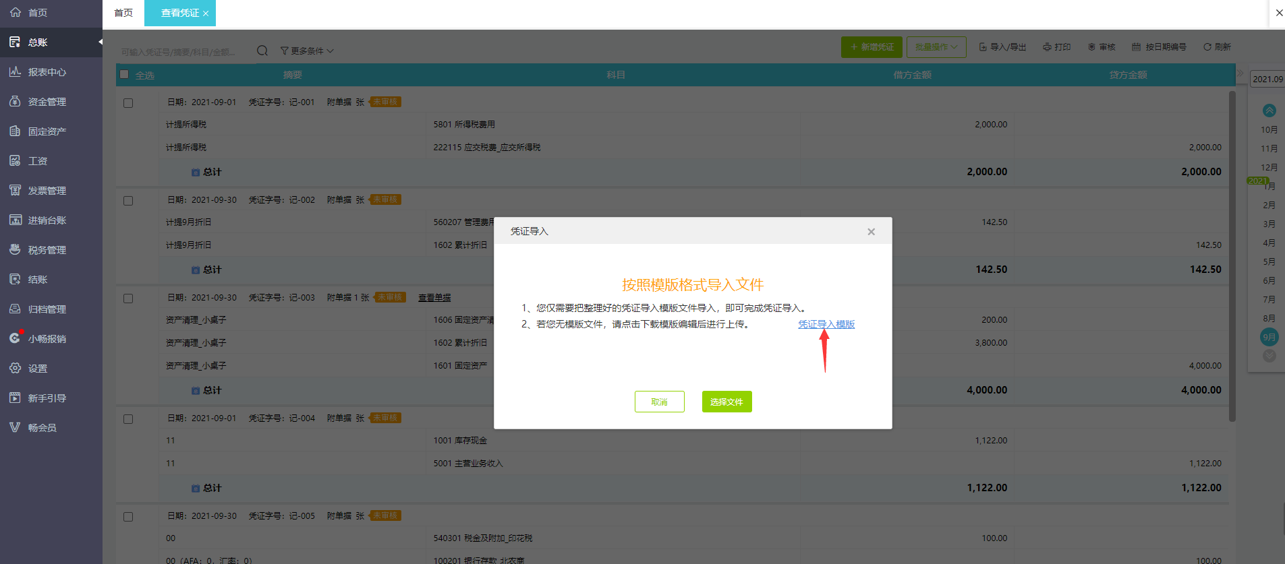Click the 打印 print toolbar icon
Image resolution: width=1285 pixels, height=564 pixels.
click(x=1056, y=47)
